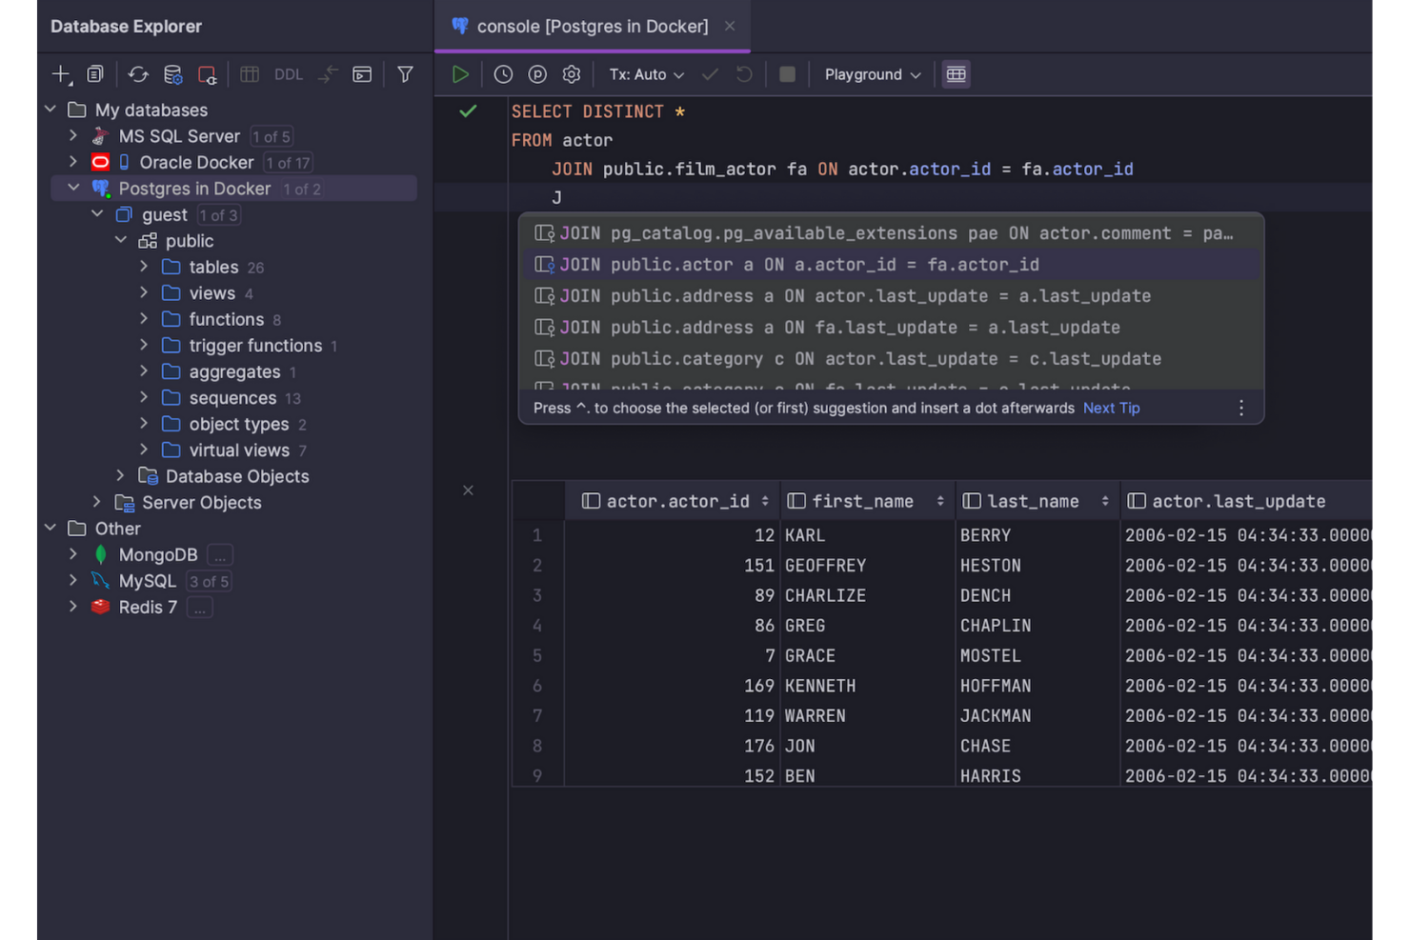
Task: Duplicate the selected data source
Action: [94, 73]
